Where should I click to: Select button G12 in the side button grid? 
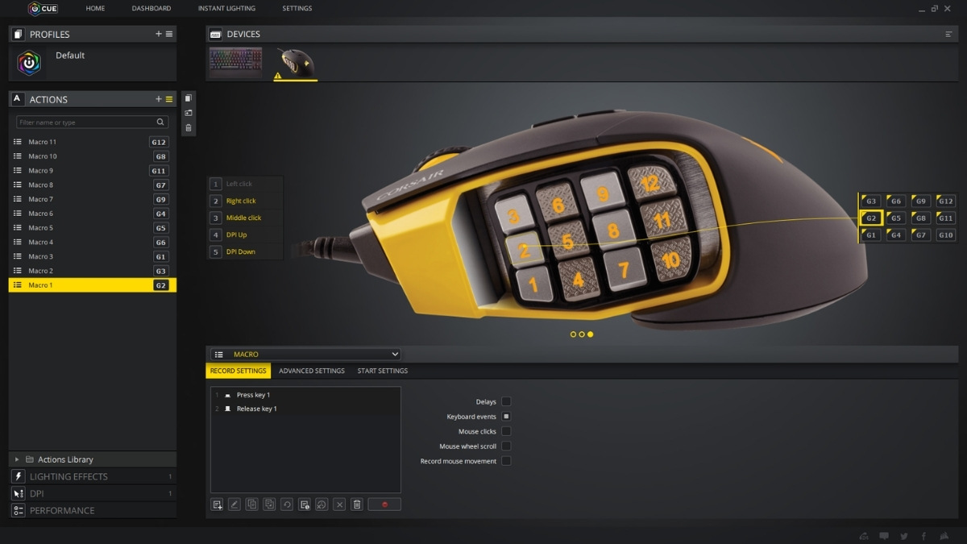click(945, 201)
